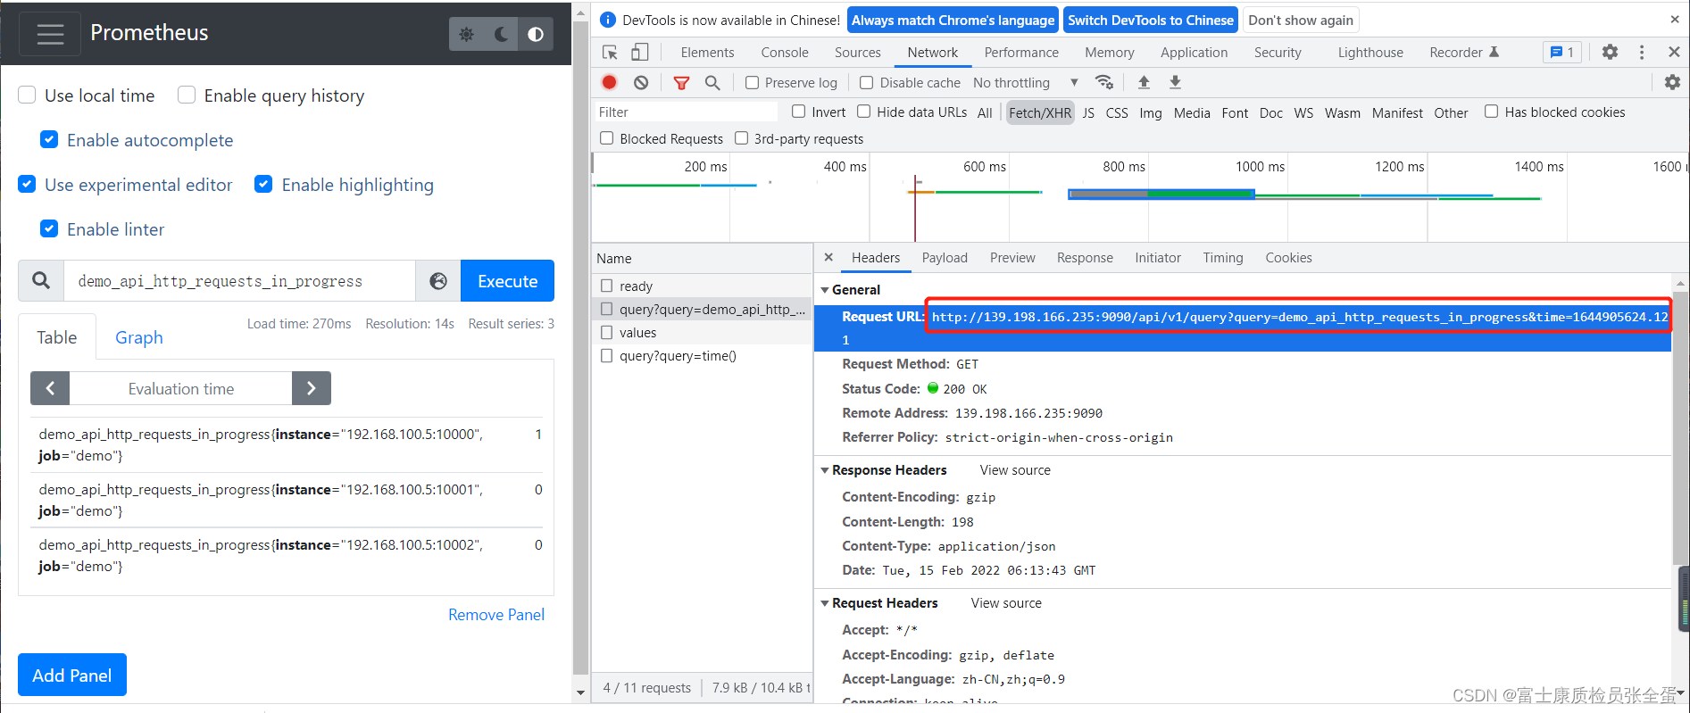Check Preserve log option
Screen dimensions: 1690x713
coord(753,82)
